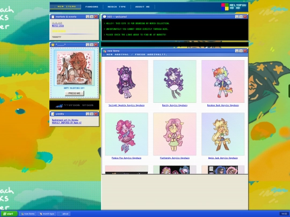Click the pencil note icon in credits titlebar
This screenshot has width=290, height=217.
tap(53, 114)
